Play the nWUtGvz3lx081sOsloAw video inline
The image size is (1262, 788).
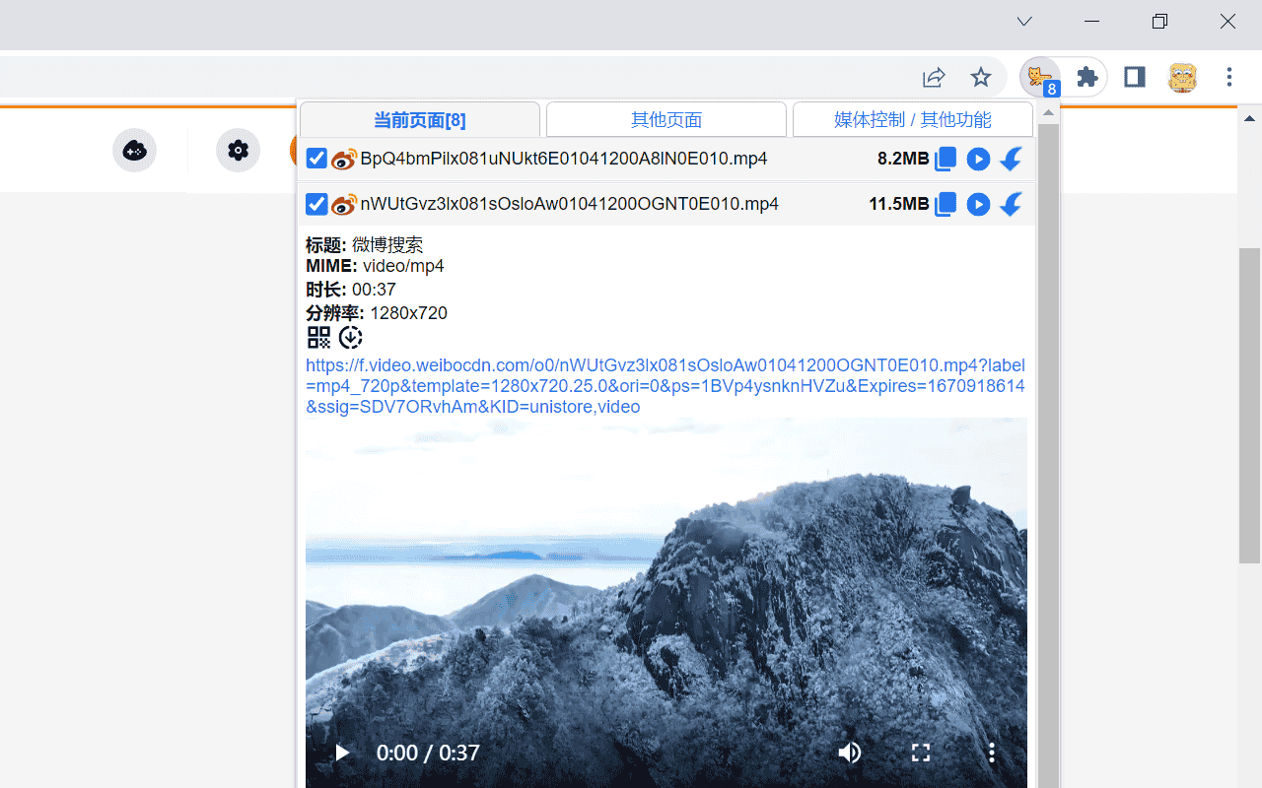coord(978,204)
